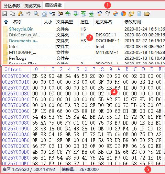This screenshot has height=174, width=165.
Task: Select byte FA in row 0026700050
Action: pyautogui.click(x=68, y=105)
